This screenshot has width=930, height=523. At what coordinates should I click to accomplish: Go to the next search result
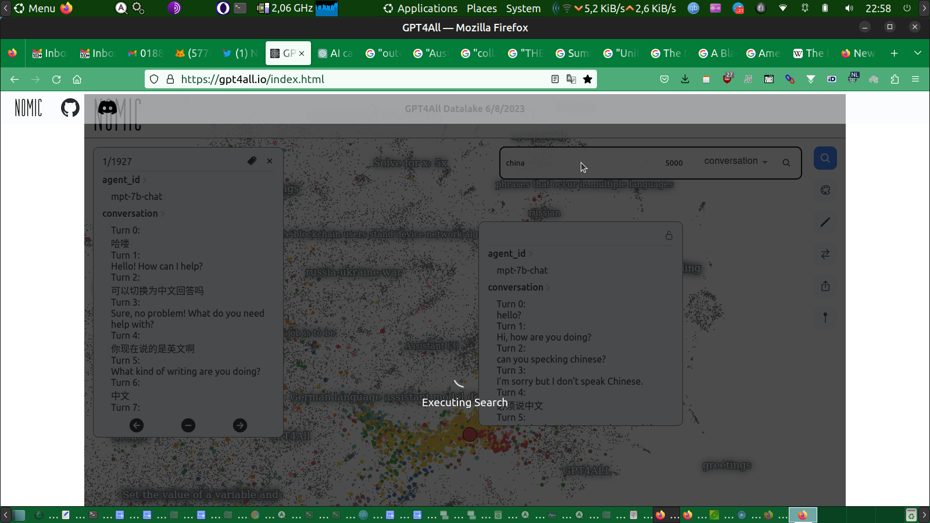[240, 425]
